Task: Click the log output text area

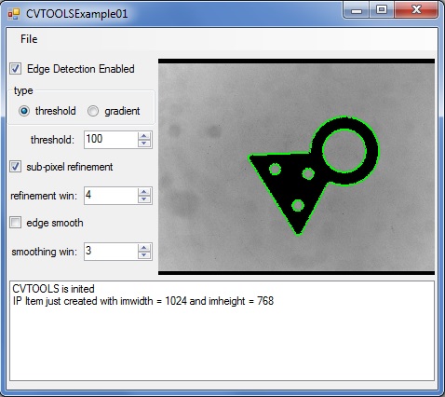Action: click(222, 331)
